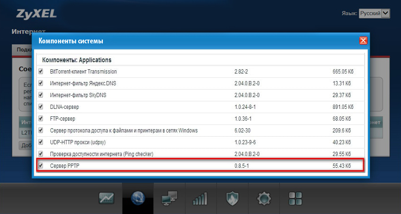Image resolution: width=401 pixels, height=214 pixels.
Task: Open the system monitor graph icon
Action: pos(107,198)
